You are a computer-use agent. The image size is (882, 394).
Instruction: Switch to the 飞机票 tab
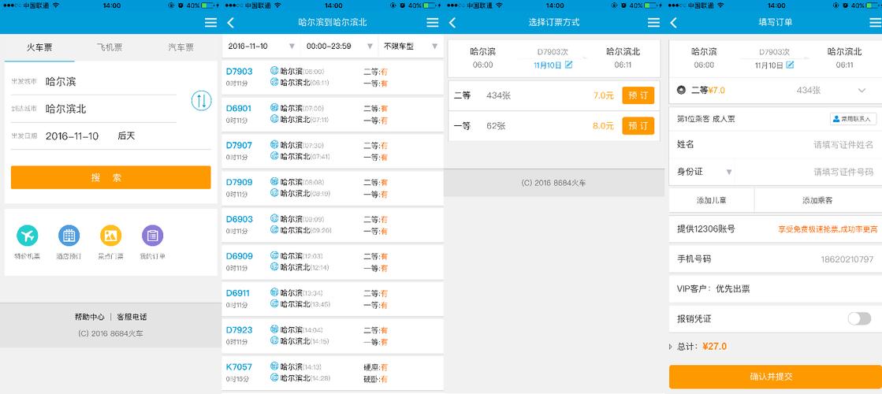[110, 48]
